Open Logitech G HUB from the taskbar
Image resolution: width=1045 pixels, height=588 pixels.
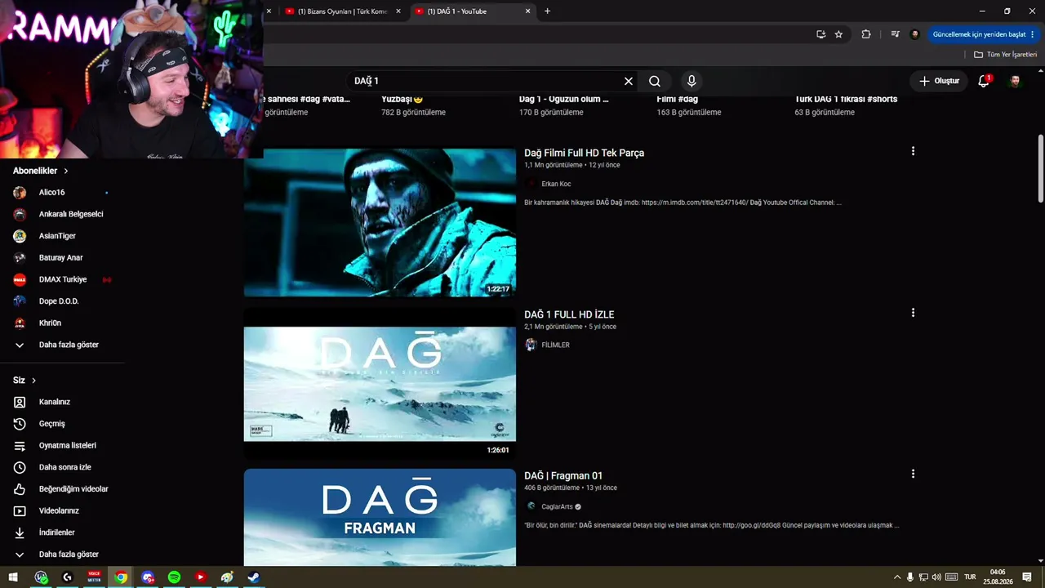coord(68,577)
